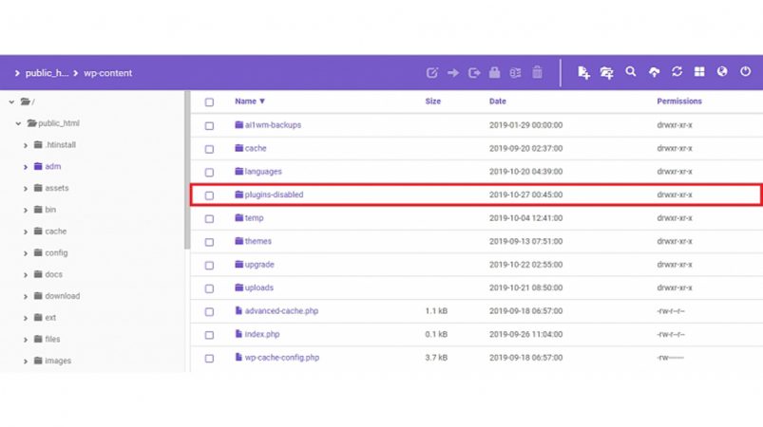Viewport: 763px width, 427px height.
Task: Expand the assets tree node
Action: point(26,189)
